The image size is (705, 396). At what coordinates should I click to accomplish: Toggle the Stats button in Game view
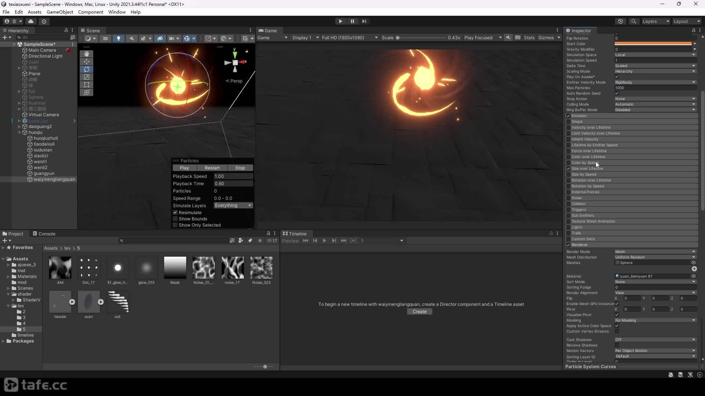[529, 38]
